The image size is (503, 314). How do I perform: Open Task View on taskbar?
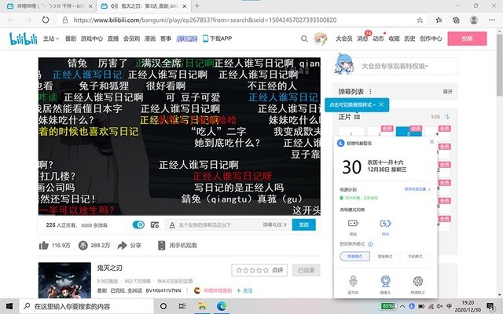click(x=182, y=306)
